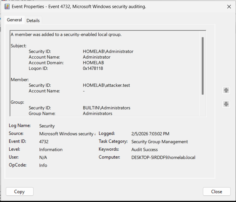Click the Computer name DESKTOP-5IRDDF9.homelab.local
Viewport: 236px width, 202px height.
pyautogui.click(x=163, y=157)
